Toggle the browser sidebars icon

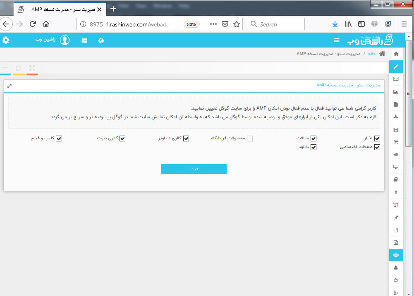(361, 24)
